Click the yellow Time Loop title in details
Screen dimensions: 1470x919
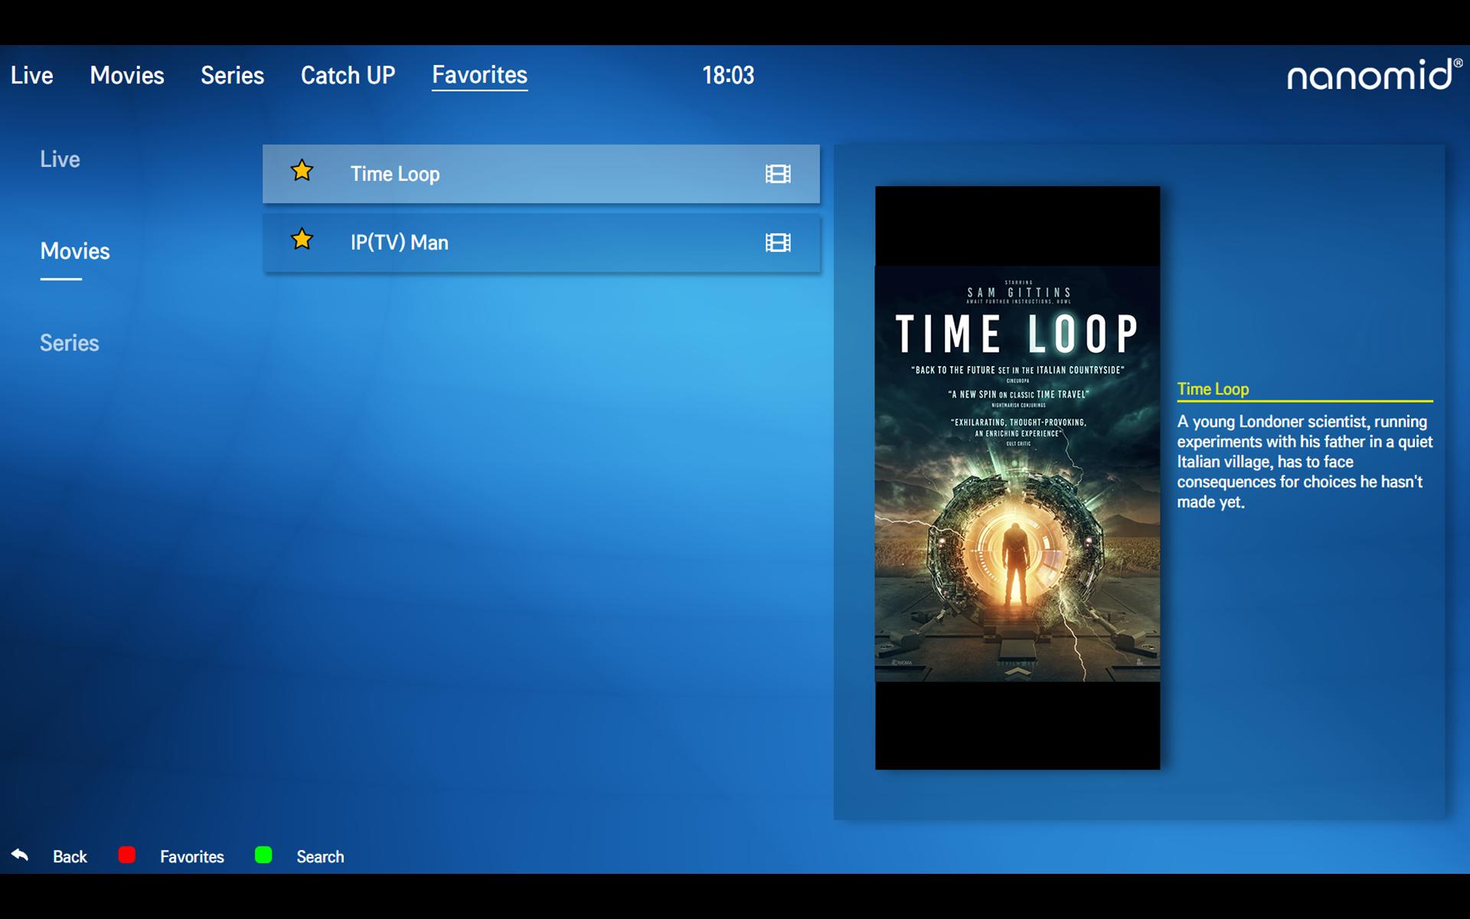[1213, 389]
